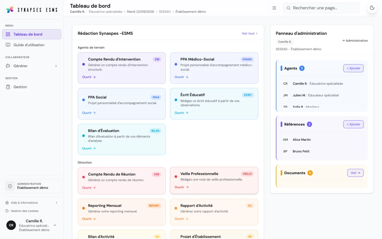Open the Administration Établissement démo card
Screen dimensions: 382x239
point(32,186)
